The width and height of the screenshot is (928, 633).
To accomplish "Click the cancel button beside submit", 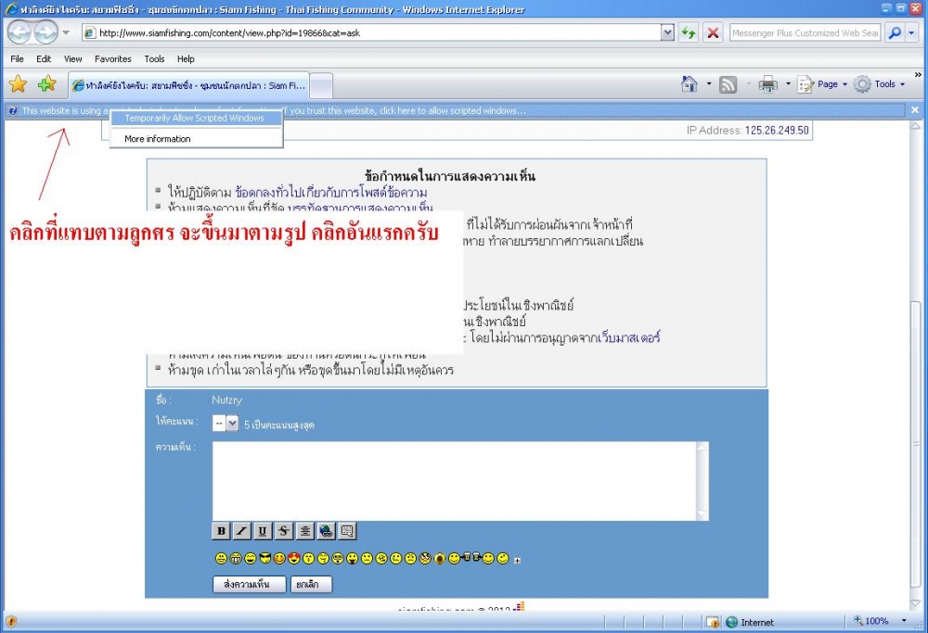I will pyautogui.click(x=311, y=584).
